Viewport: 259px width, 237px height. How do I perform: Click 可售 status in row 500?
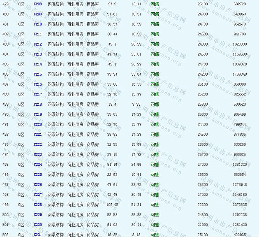155,215
